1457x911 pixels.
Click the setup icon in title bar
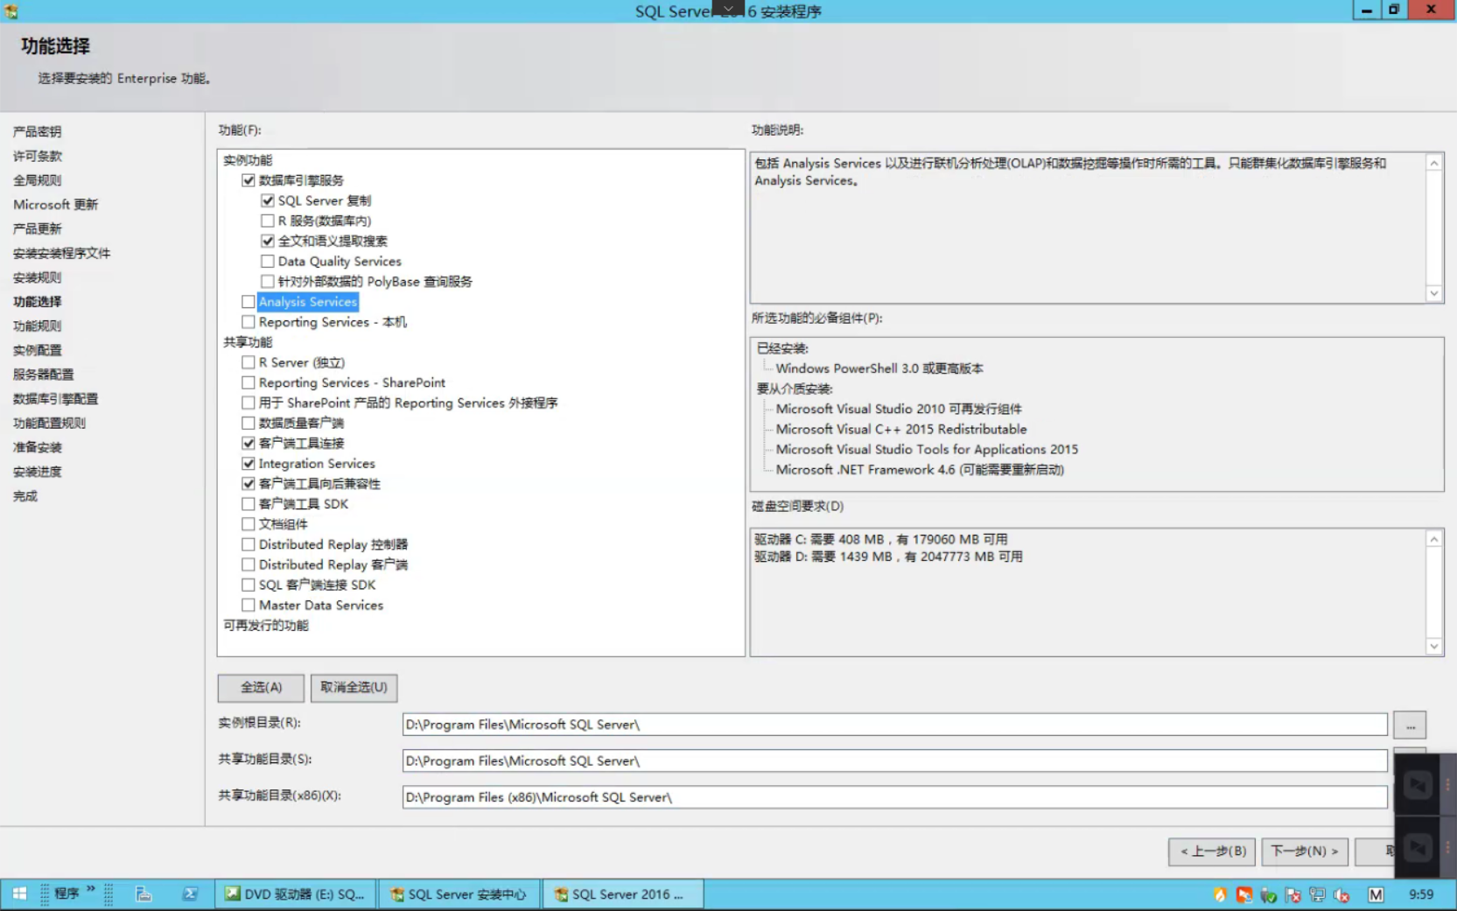[x=11, y=11]
